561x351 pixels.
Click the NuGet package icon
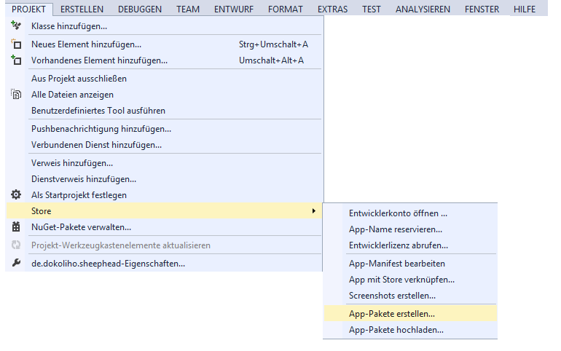click(x=17, y=227)
